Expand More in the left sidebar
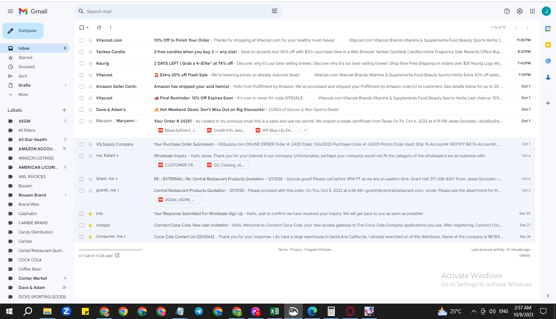The height and width of the screenshot is (319, 556). 23,94
